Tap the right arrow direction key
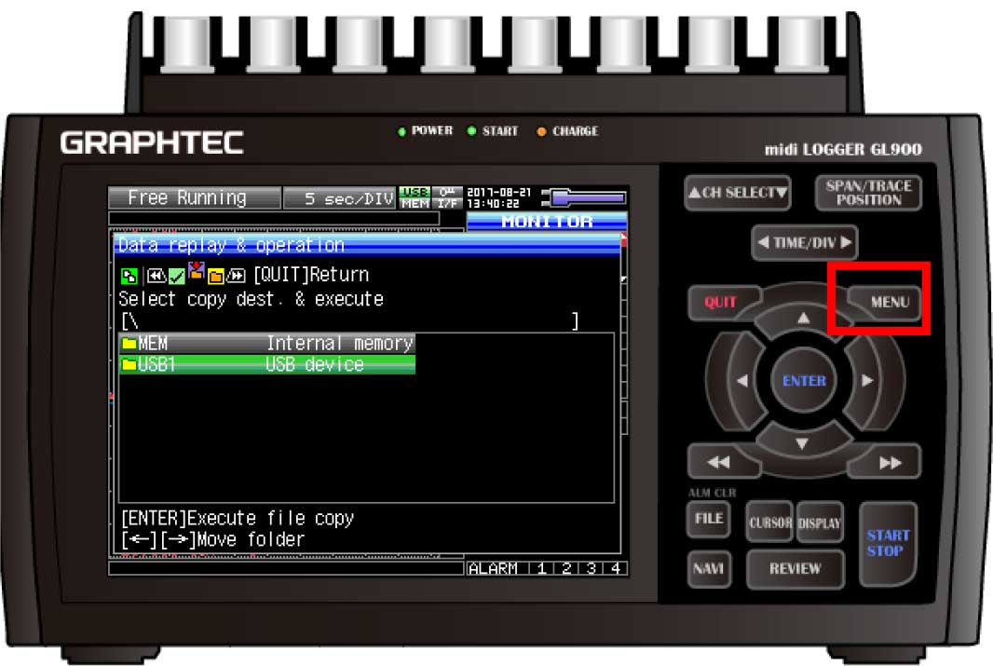 (x=867, y=380)
